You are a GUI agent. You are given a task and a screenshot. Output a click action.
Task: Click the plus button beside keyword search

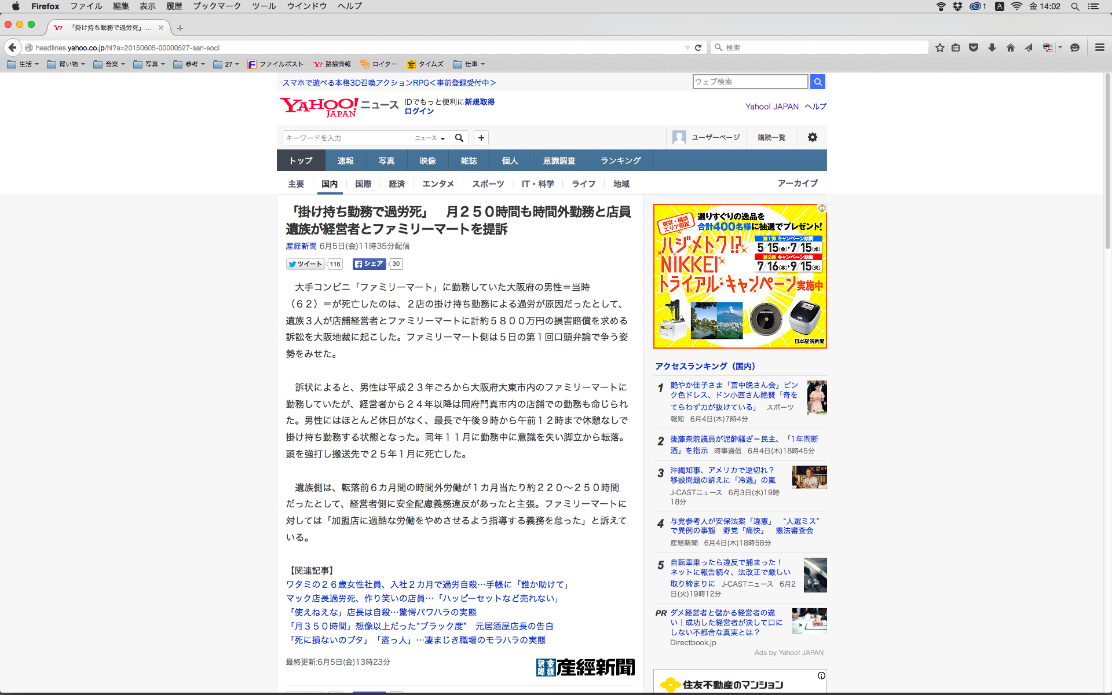point(481,138)
